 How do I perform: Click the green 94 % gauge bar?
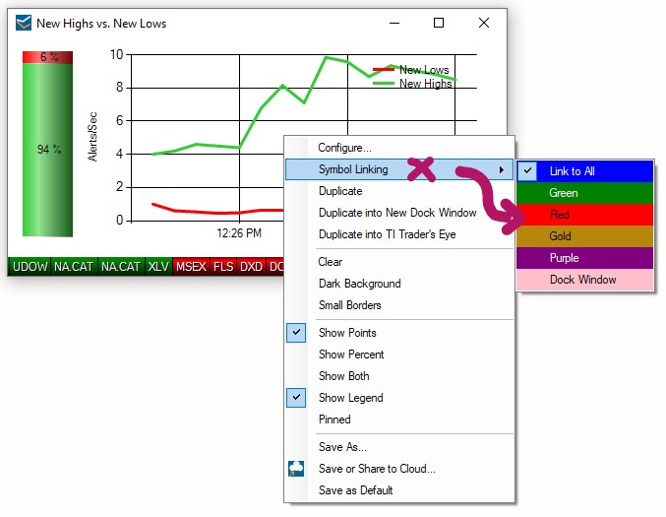tap(47, 150)
